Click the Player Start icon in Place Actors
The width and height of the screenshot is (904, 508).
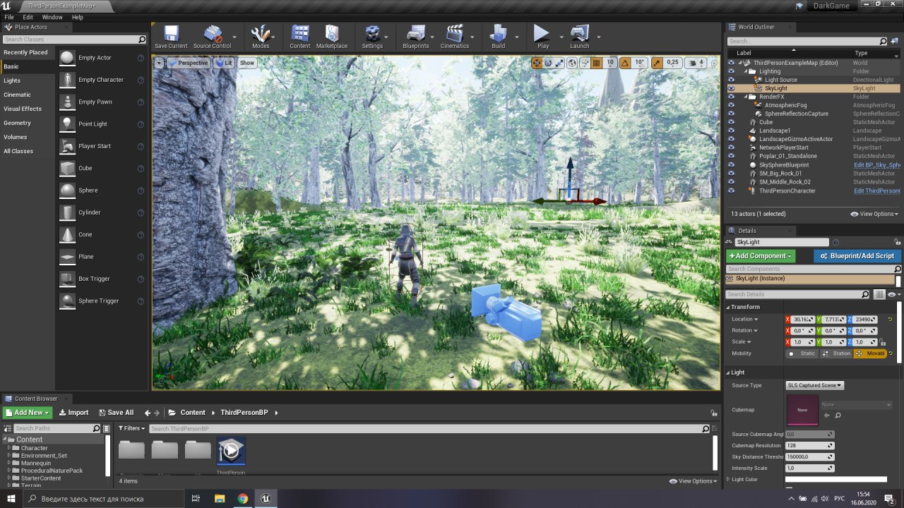(67, 146)
